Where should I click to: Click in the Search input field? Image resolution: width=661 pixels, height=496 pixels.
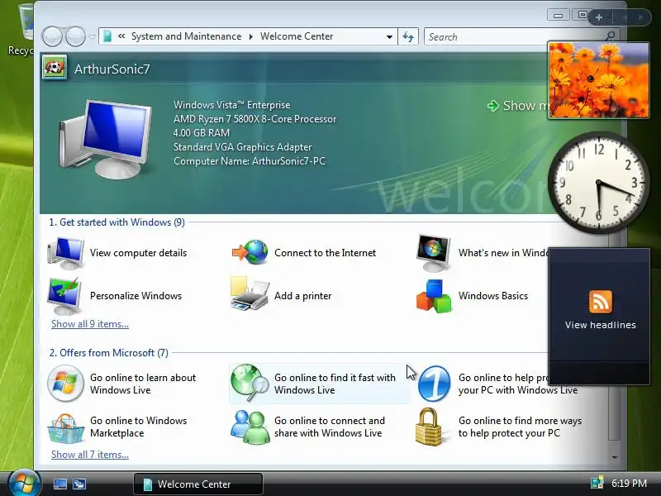click(x=514, y=36)
